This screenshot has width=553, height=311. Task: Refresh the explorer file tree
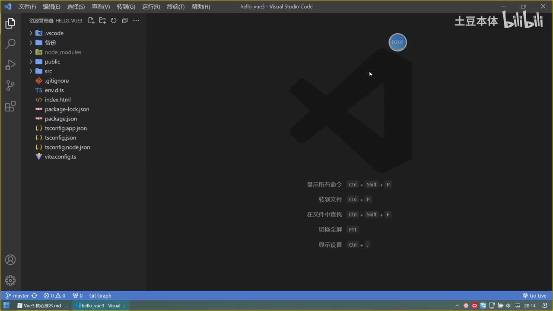coord(114,20)
